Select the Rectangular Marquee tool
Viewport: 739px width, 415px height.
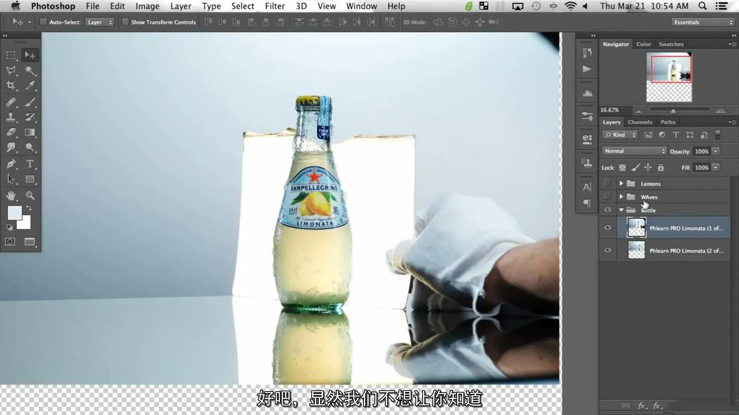coord(11,55)
